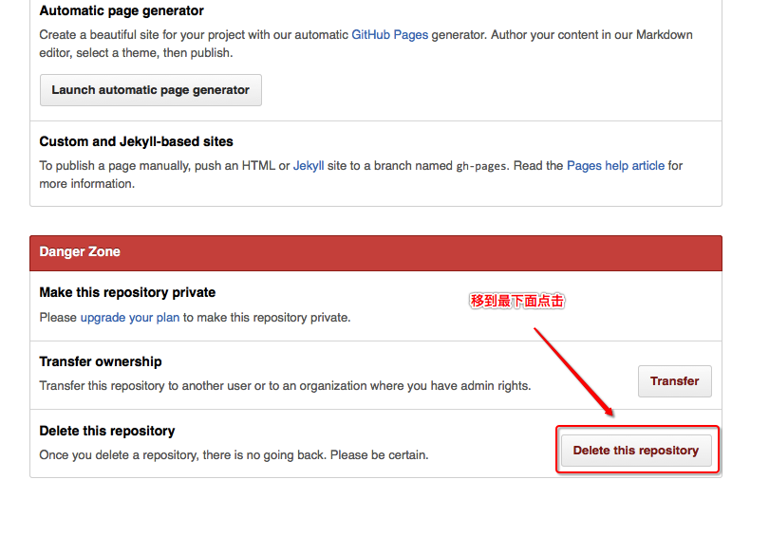Click the Launch automatic page generator button
769x535 pixels.
coord(151,90)
